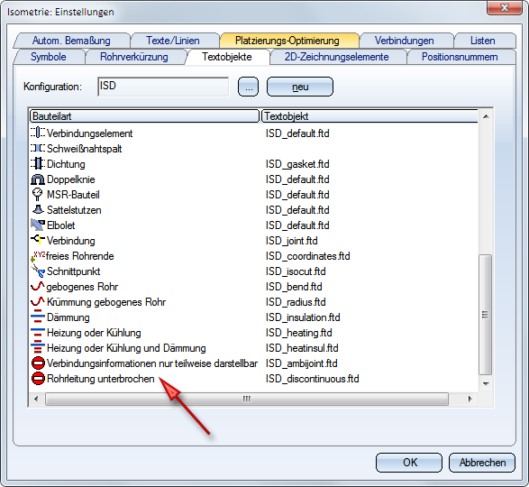Screen dimensions: 529x487
Task: Click the freies Rohrende XYZ icon
Action: pos(38,256)
